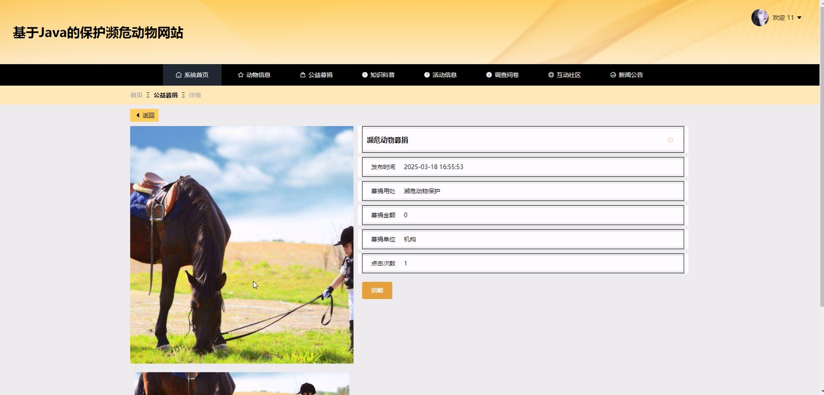Click the star icon beside 动物信息
Image resolution: width=824 pixels, height=395 pixels.
240,75
